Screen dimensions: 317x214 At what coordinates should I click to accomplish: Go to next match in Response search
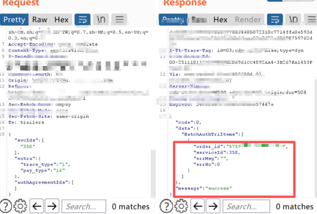(x=213, y=206)
